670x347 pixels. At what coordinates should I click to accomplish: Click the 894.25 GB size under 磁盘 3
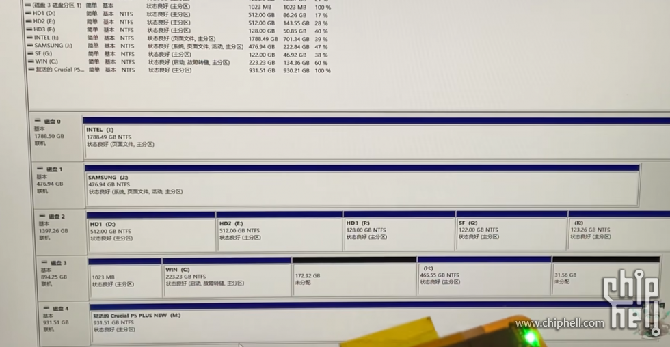pos(54,277)
